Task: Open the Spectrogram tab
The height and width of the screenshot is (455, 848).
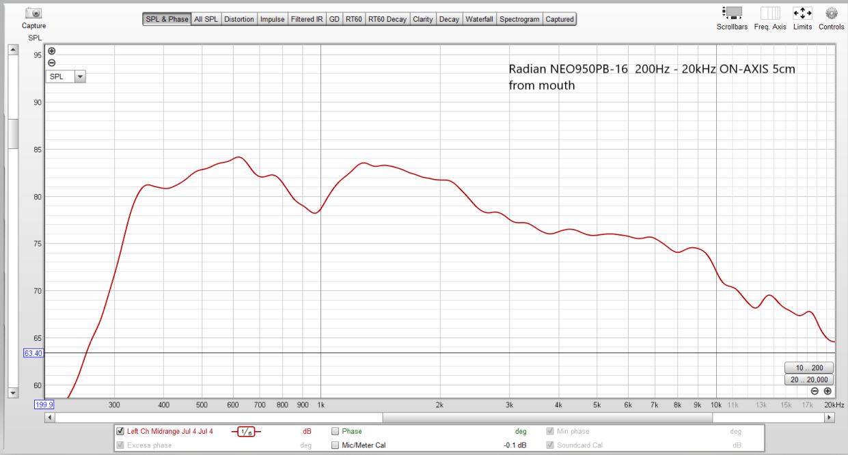Action: [x=520, y=19]
